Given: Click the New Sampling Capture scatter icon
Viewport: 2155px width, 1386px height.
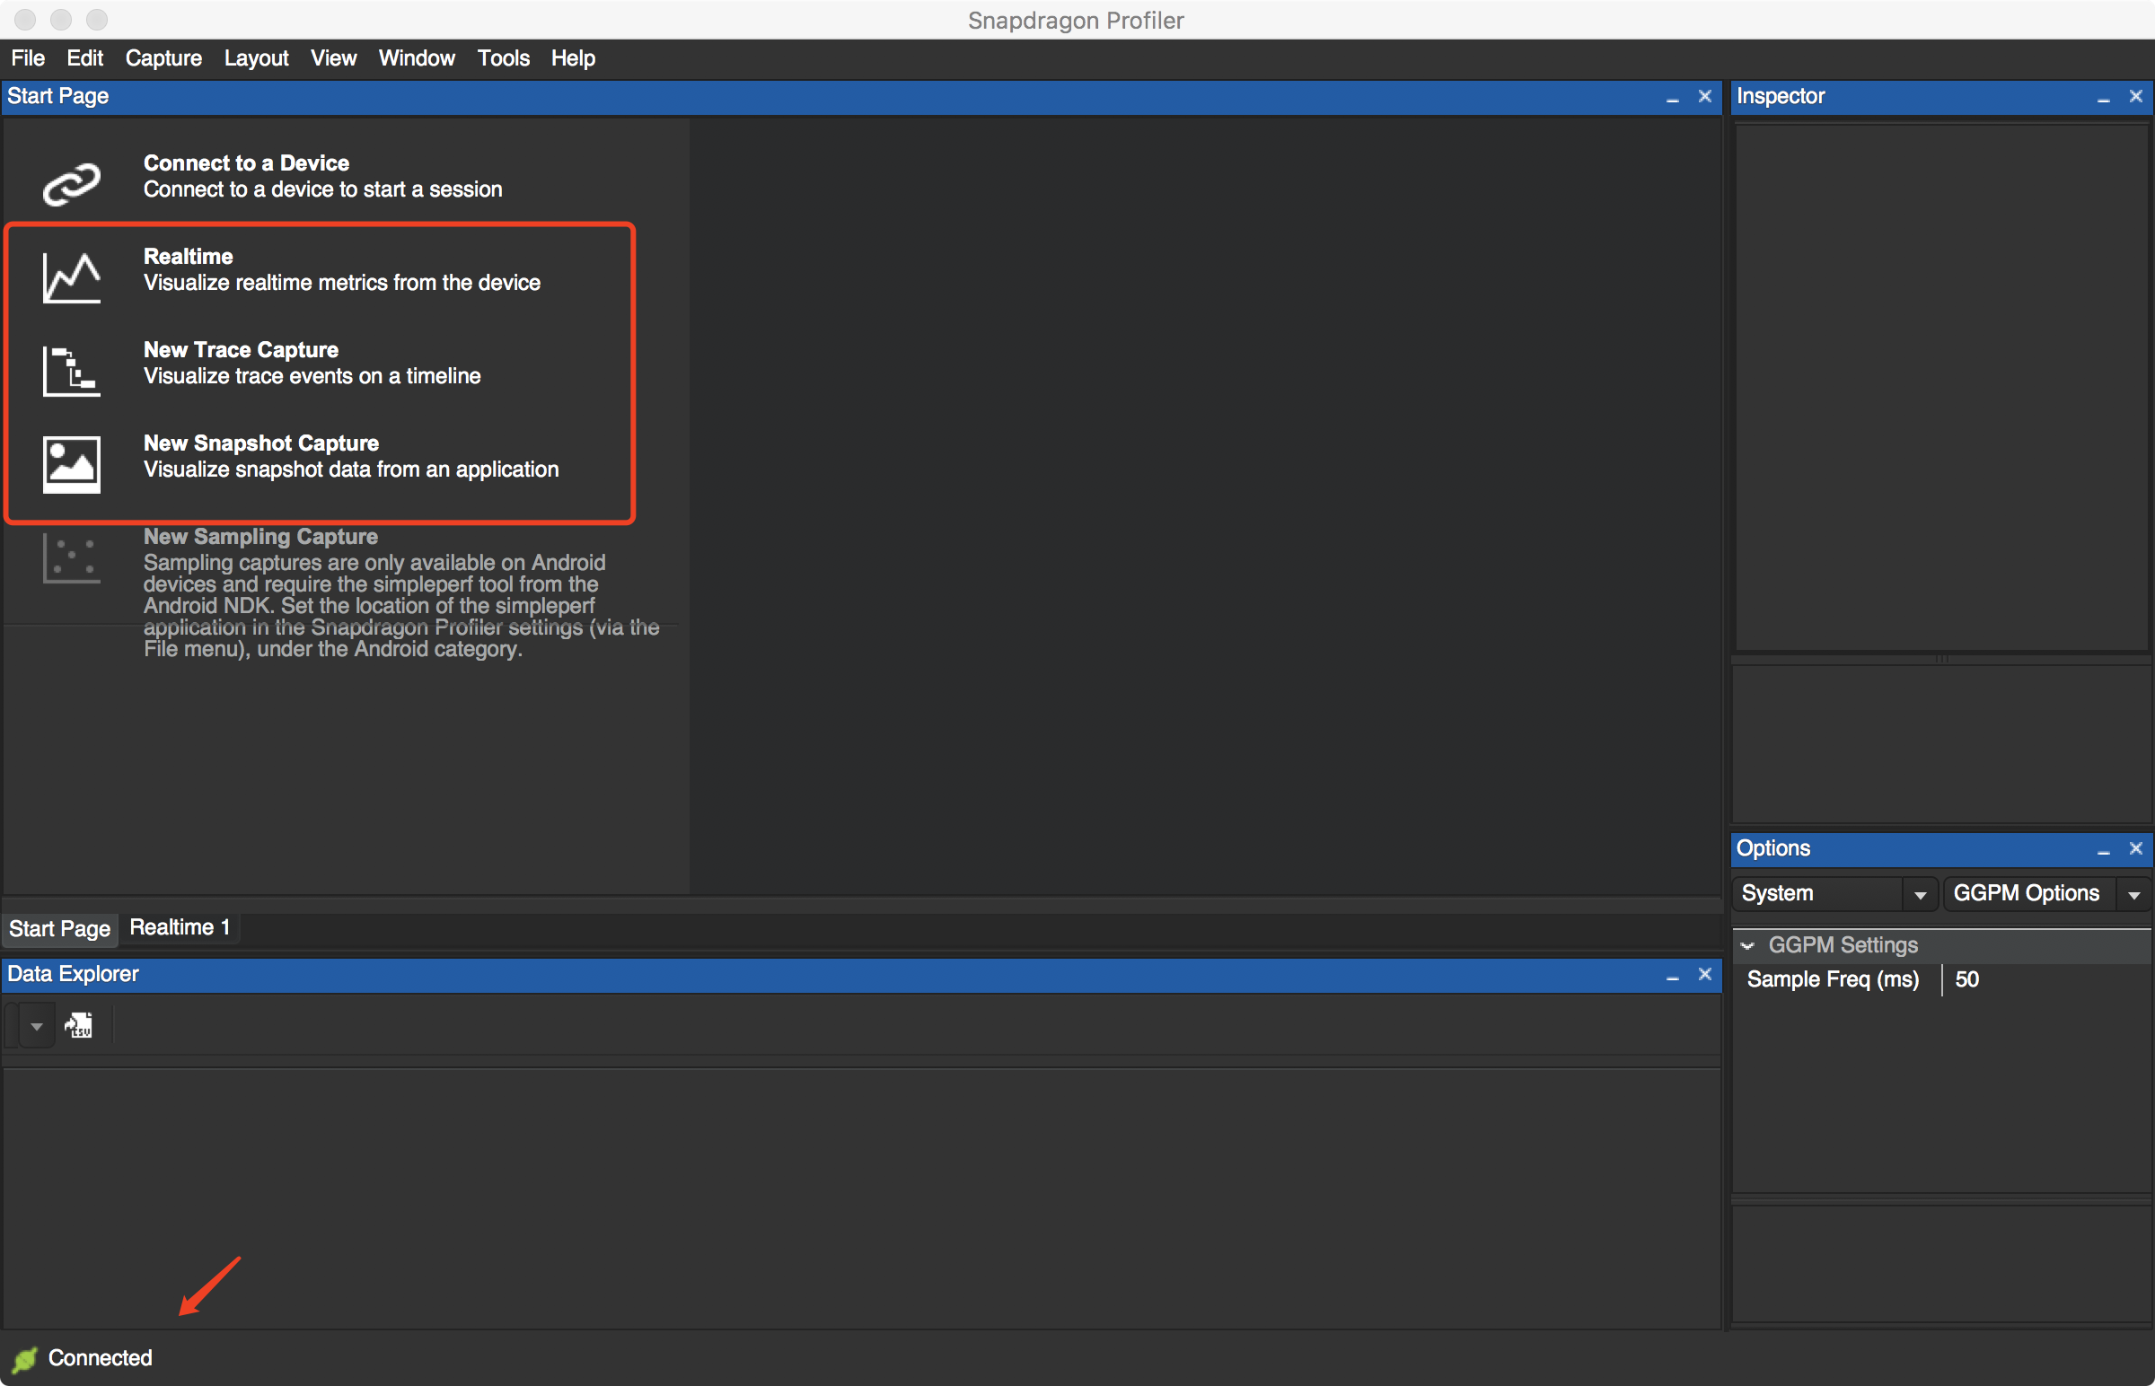Looking at the screenshot, I should [71, 557].
